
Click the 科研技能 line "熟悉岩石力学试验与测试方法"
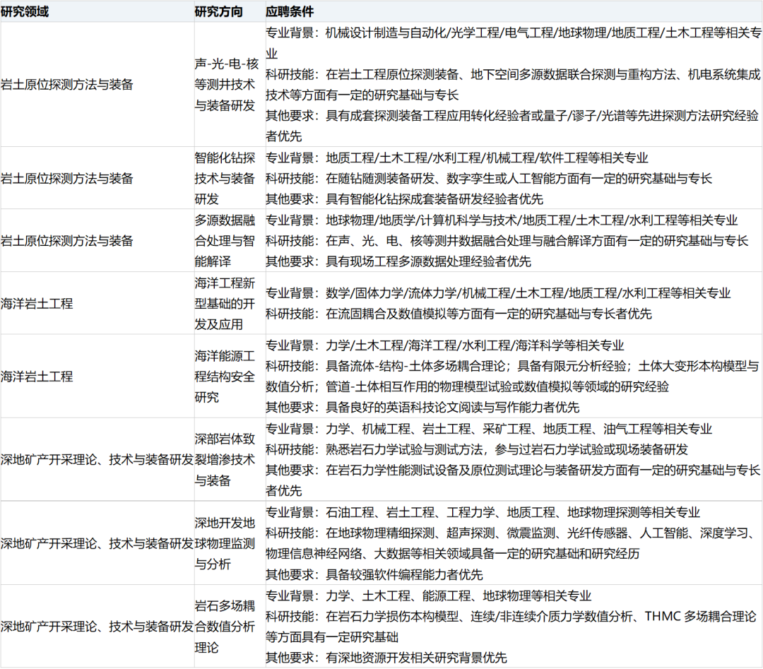coord(477,449)
